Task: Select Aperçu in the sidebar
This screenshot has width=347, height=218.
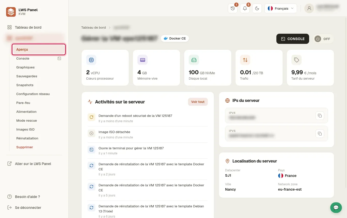Action: point(39,49)
